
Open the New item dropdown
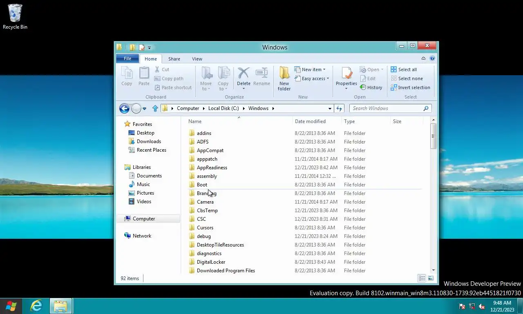310,70
